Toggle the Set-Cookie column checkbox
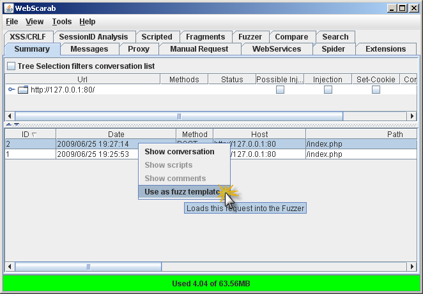Screen dimensions: 423x294 pos(376,90)
